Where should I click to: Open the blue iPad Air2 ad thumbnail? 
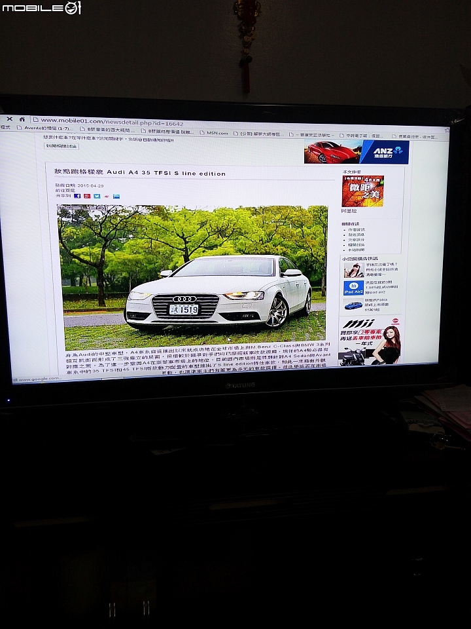(x=353, y=288)
